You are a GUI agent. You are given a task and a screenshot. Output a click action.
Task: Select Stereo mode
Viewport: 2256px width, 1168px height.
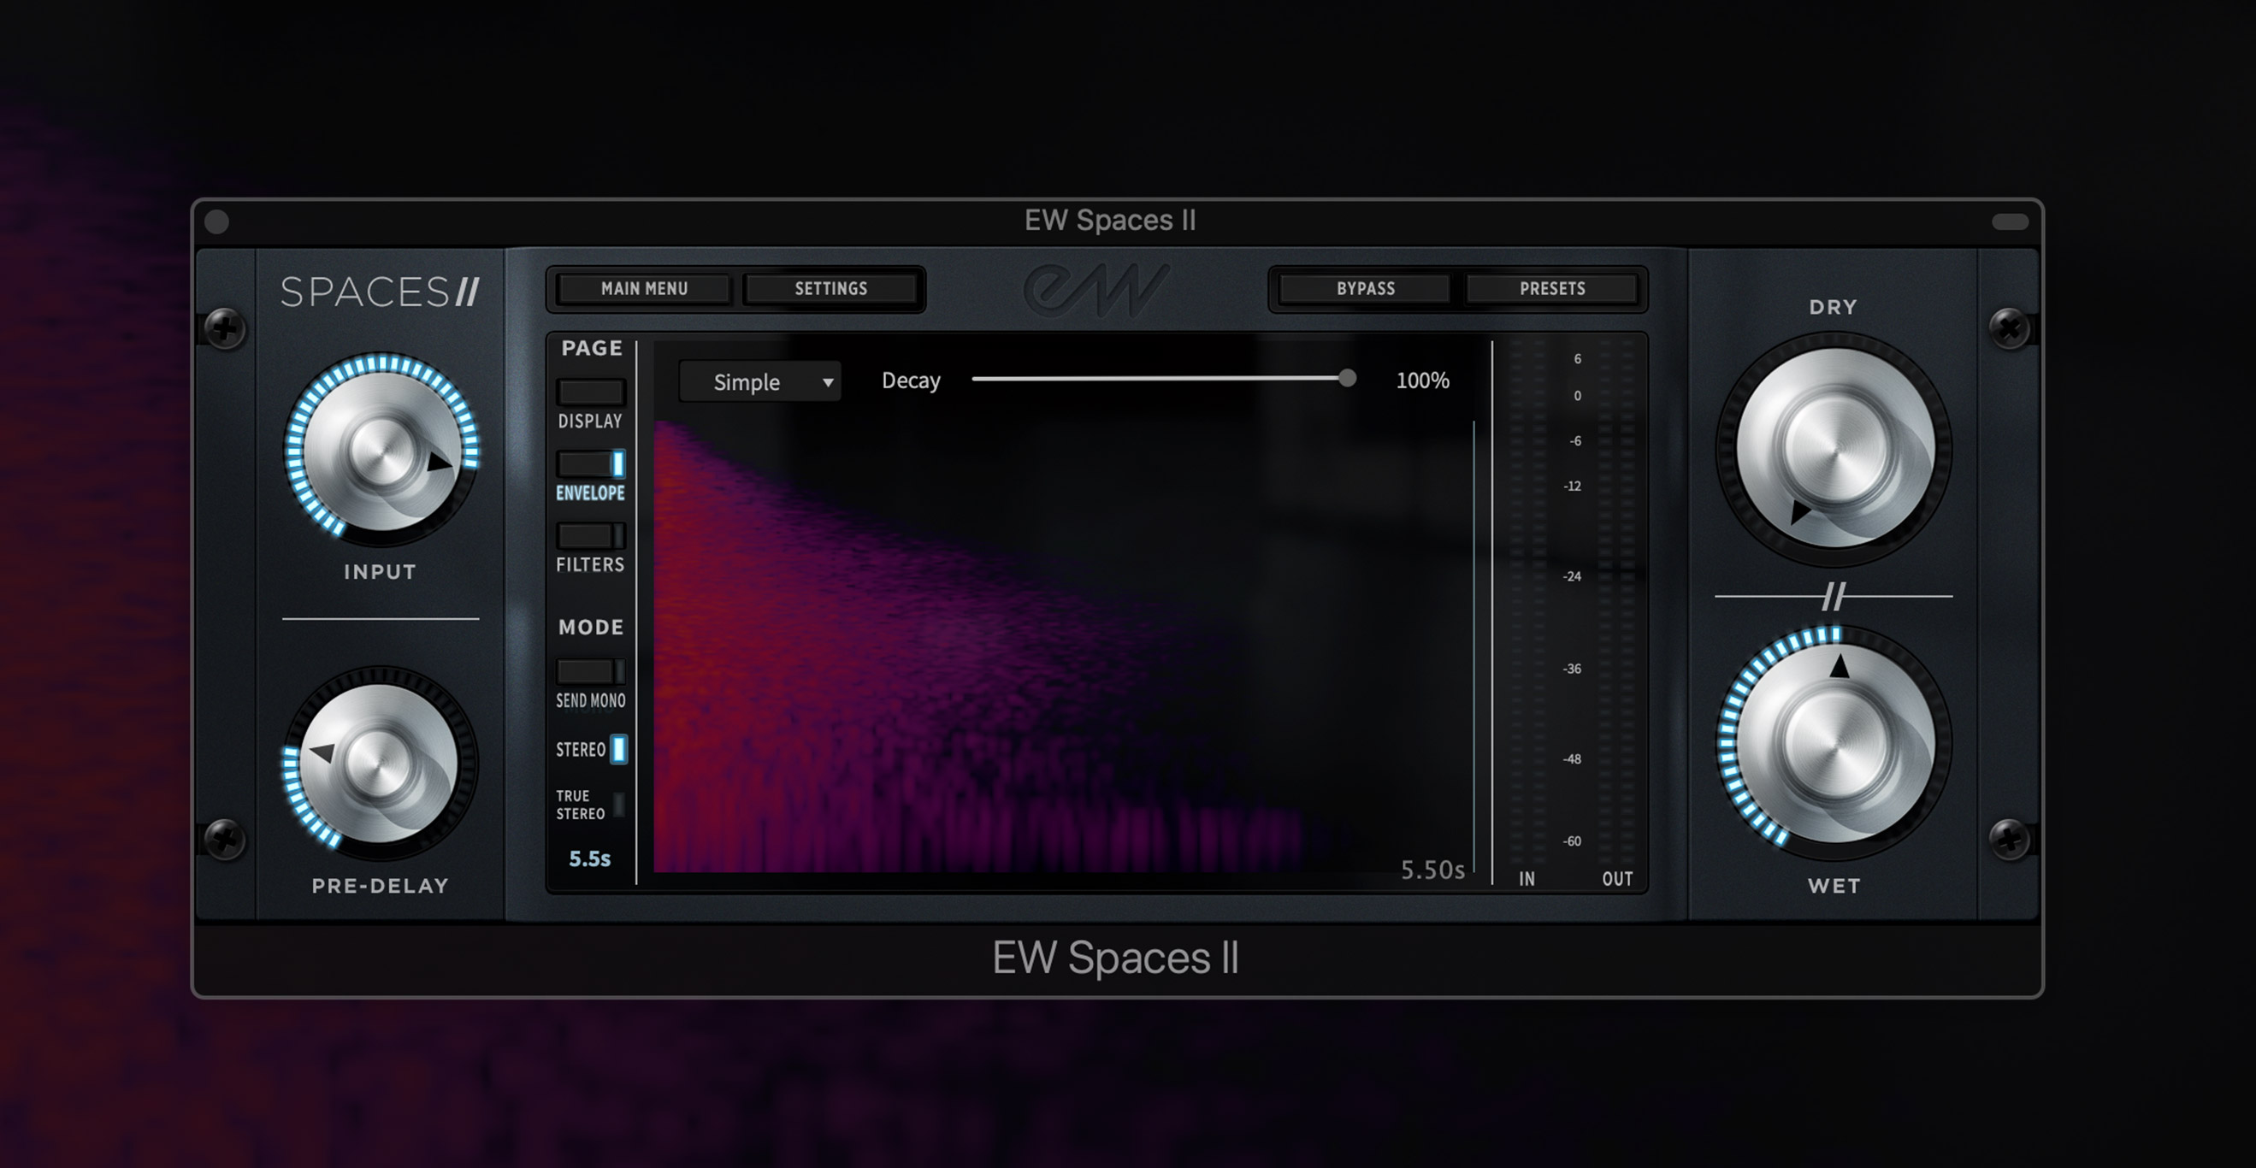click(617, 750)
